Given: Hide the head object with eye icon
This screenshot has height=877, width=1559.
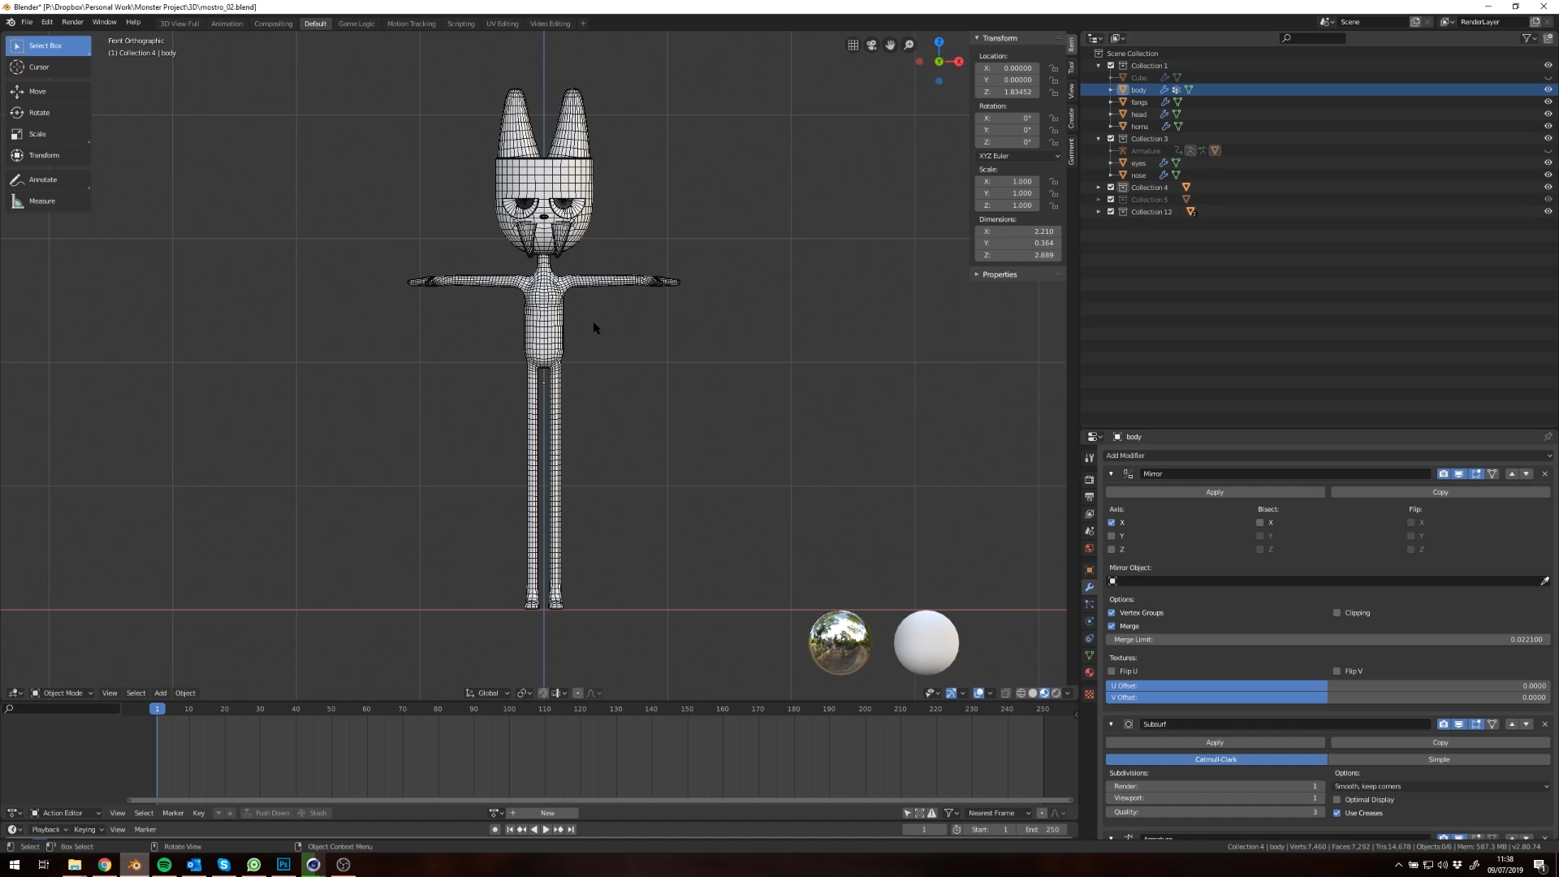Looking at the screenshot, I should click(x=1548, y=114).
